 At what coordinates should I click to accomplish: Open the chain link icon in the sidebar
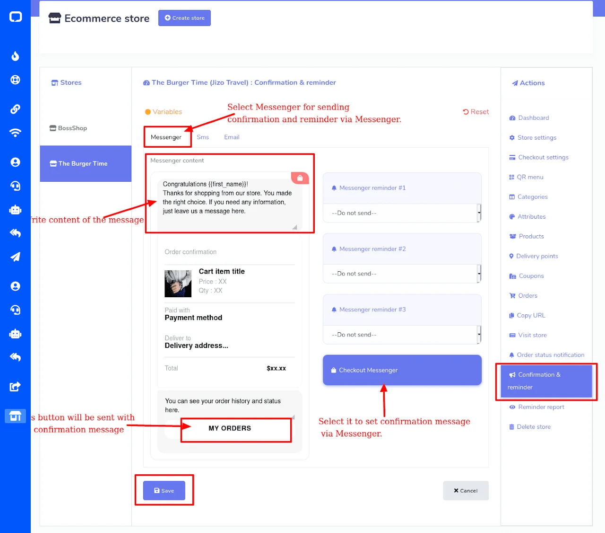[15, 109]
